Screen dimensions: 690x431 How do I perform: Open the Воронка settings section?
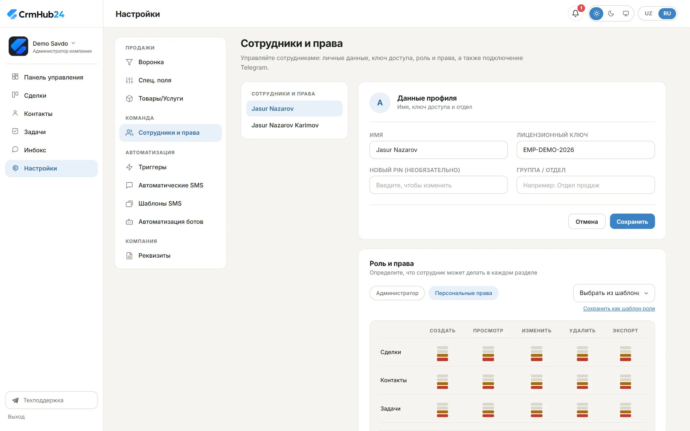170,62
